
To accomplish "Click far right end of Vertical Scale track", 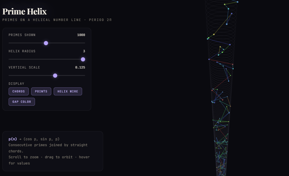I will 84,76.
